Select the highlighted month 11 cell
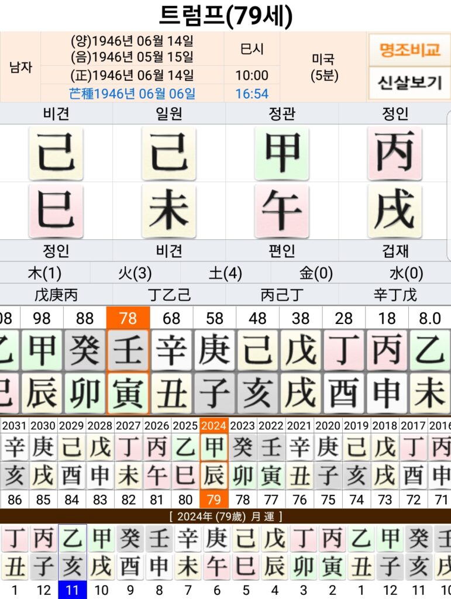The image size is (451, 599). 72,590
